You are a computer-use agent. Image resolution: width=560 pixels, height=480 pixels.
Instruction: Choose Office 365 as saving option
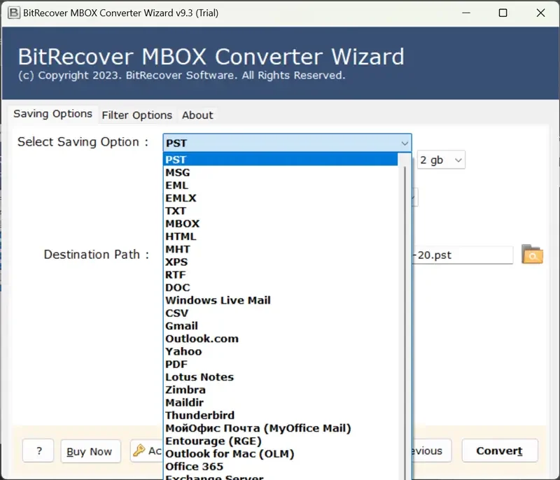click(x=194, y=467)
